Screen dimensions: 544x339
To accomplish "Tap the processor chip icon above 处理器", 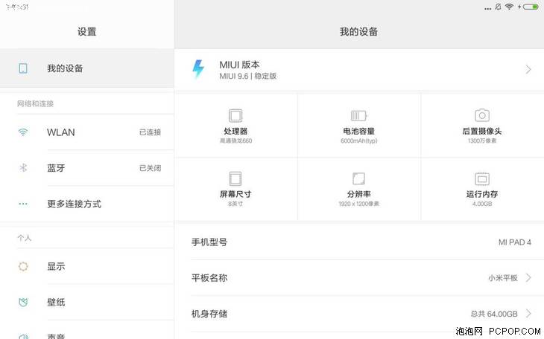I will [x=235, y=115].
